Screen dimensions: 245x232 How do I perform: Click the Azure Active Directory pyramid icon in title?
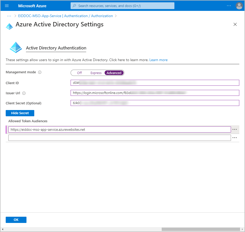(x=9, y=26)
